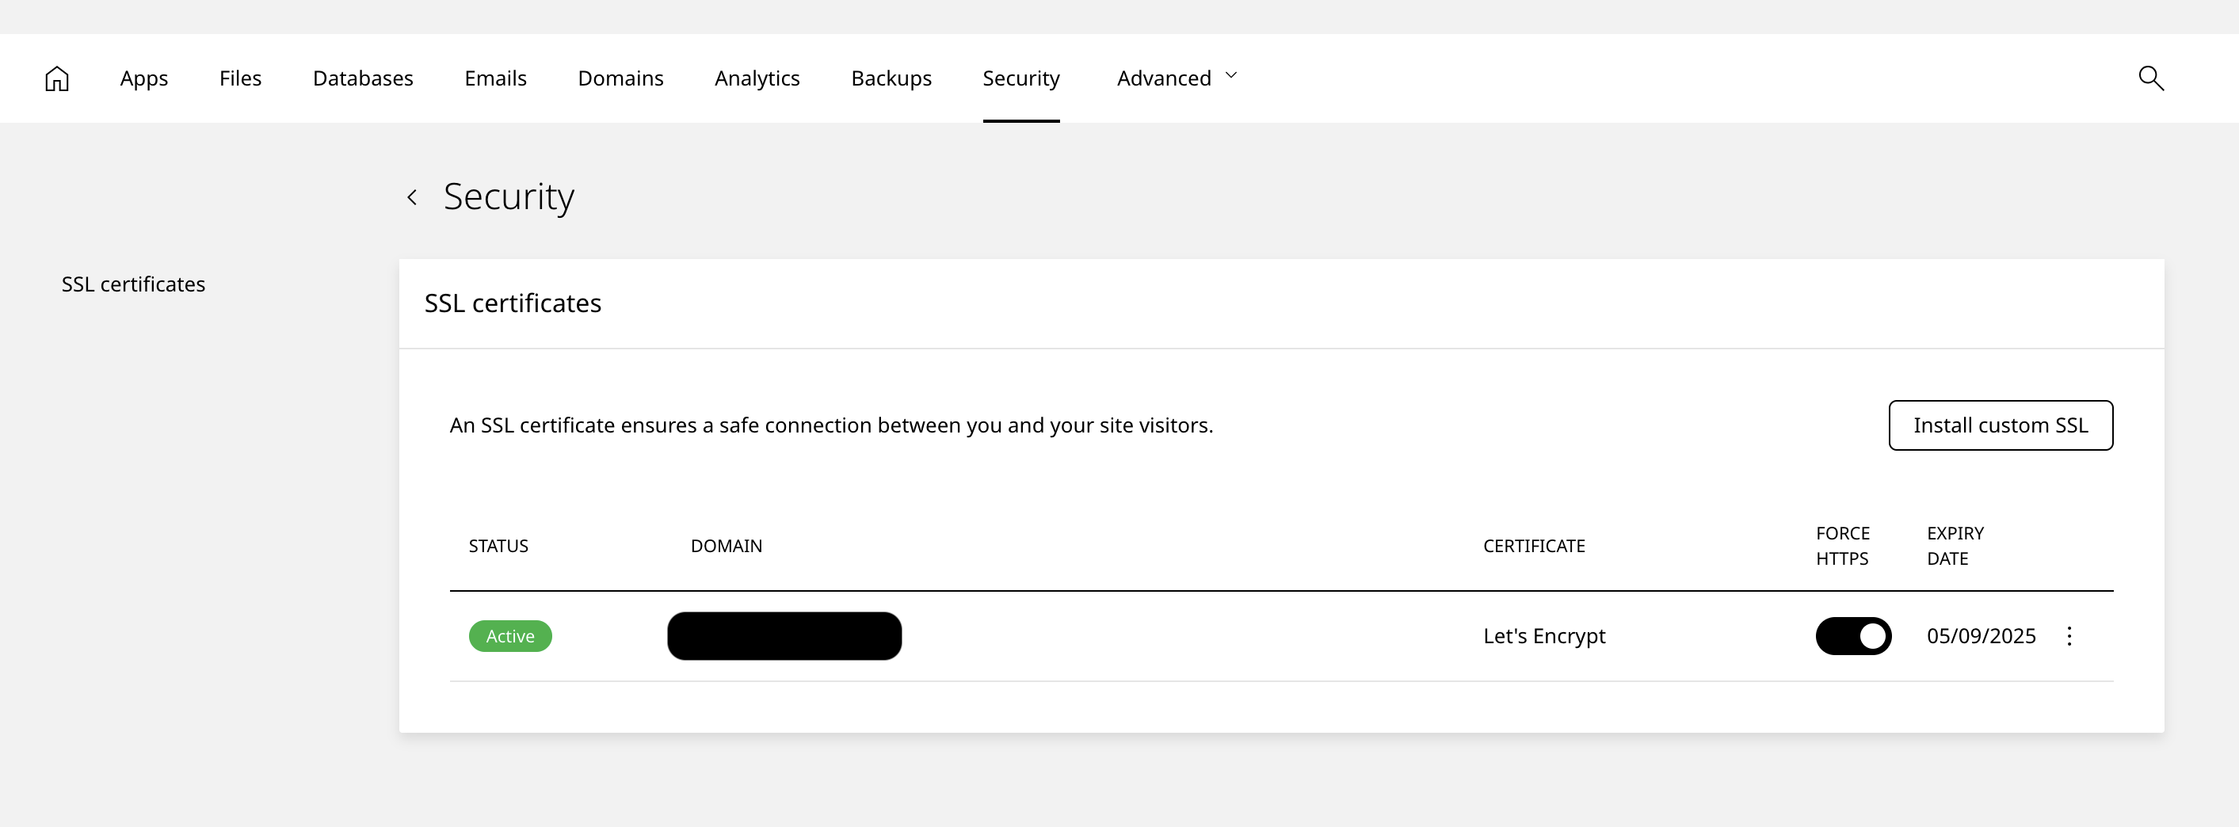2239x827 pixels.
Task: Open the Databases tab
Action: (x=364, y=78)
